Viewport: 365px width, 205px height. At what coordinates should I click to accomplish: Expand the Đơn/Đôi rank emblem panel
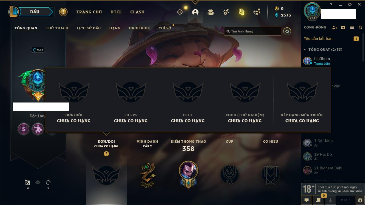pyautogui.click(x=106, y=175)
